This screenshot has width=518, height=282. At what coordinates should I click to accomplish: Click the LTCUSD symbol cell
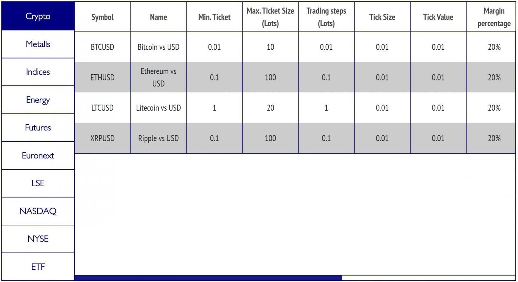coord(102,108)
